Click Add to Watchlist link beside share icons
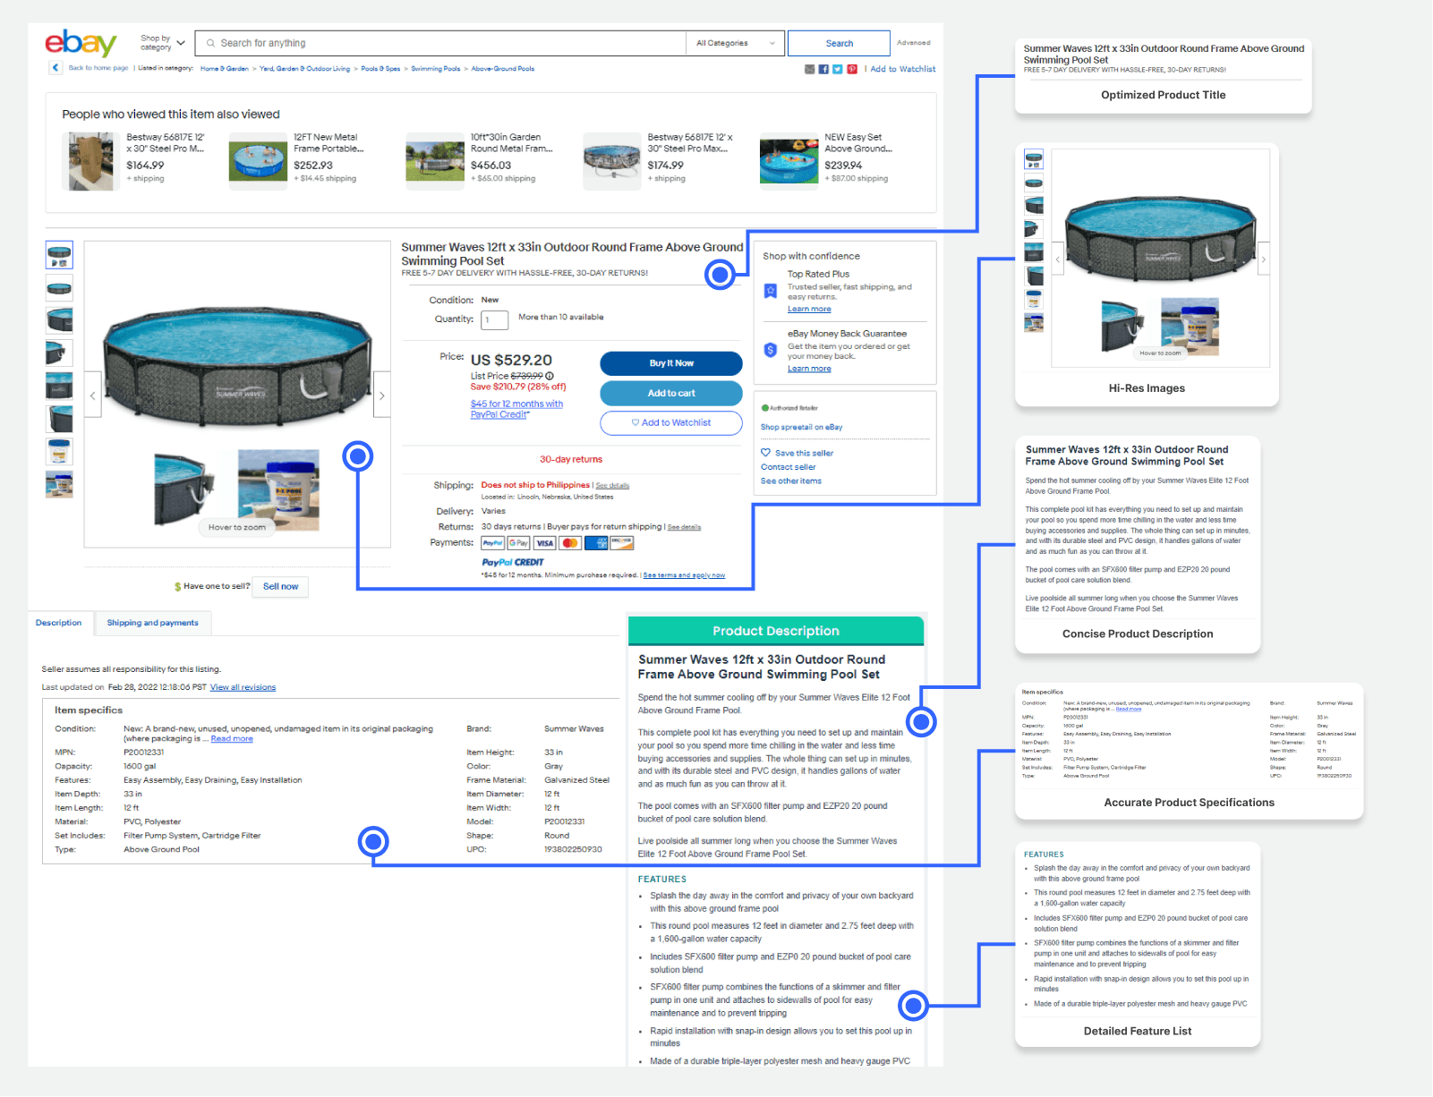Viewport: 1433px width, 1097px height. (903, 69)
